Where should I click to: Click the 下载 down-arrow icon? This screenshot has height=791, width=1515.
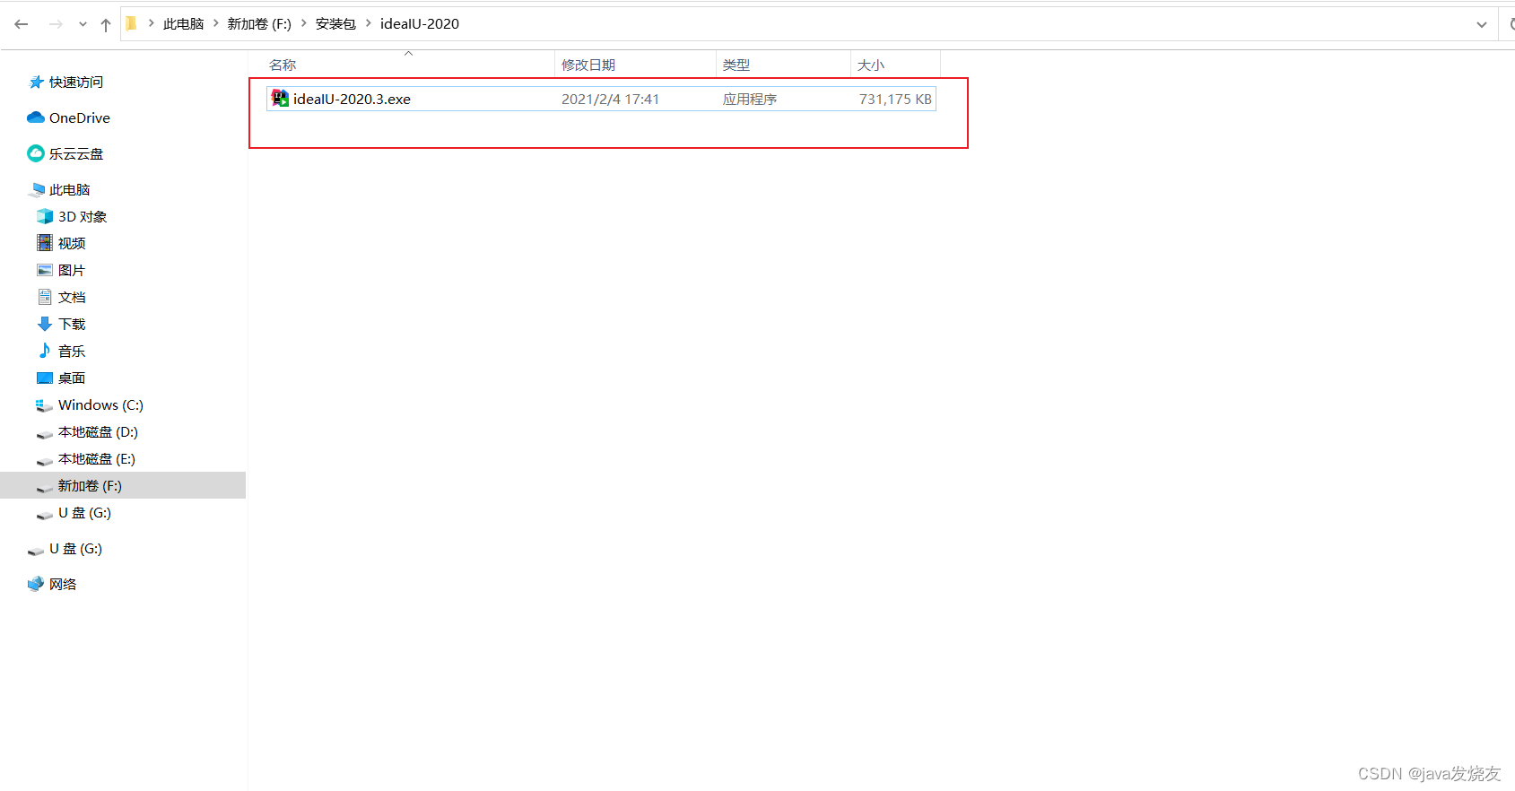coord(45,324)
